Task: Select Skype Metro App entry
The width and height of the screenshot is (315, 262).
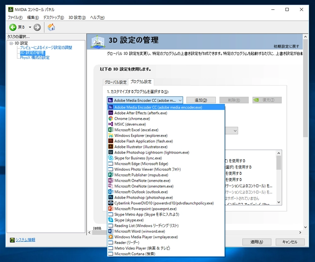Action: coord(166,214)
